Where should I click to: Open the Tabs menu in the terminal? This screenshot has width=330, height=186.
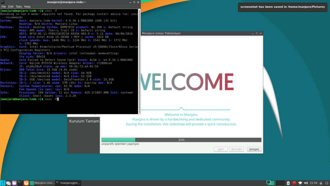pos(19,7)
